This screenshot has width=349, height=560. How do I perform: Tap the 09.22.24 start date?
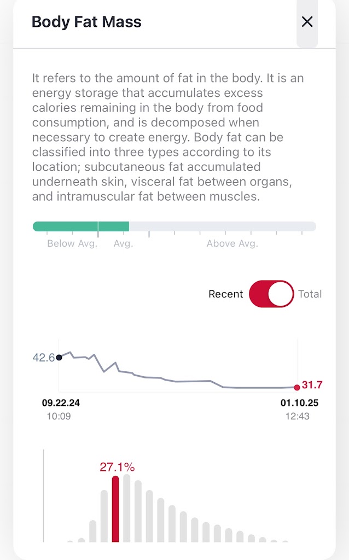tap(61, 404)
